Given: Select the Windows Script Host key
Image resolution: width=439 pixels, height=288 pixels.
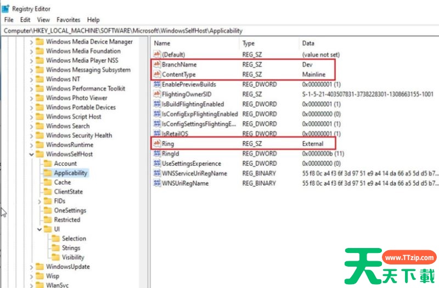Looking at the screenshot, I should 74,117.
